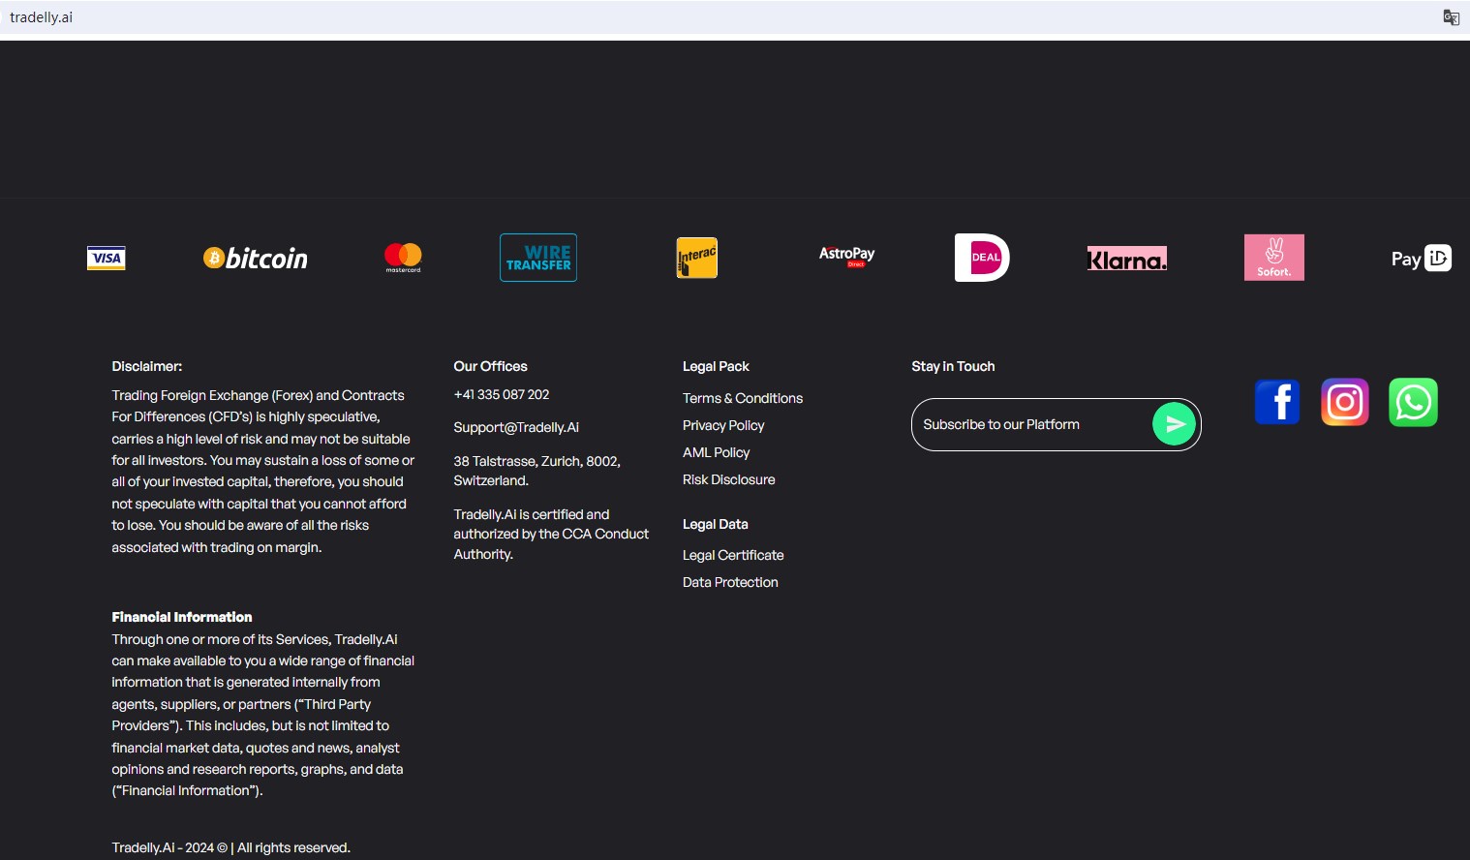Focus the Subscribe to our Platform field
The height and width of the screenshot is (860, 1470).
(1026, 425)
